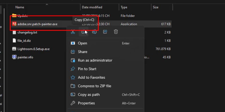Screen dimensions: 225x112
Task: Click the 1 KB size value
Action: [168, 41]
